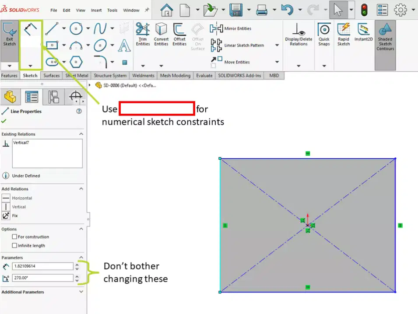Expand the Additional Parameters section
This screenshot has width=418, height=314.
pos(81,292)
